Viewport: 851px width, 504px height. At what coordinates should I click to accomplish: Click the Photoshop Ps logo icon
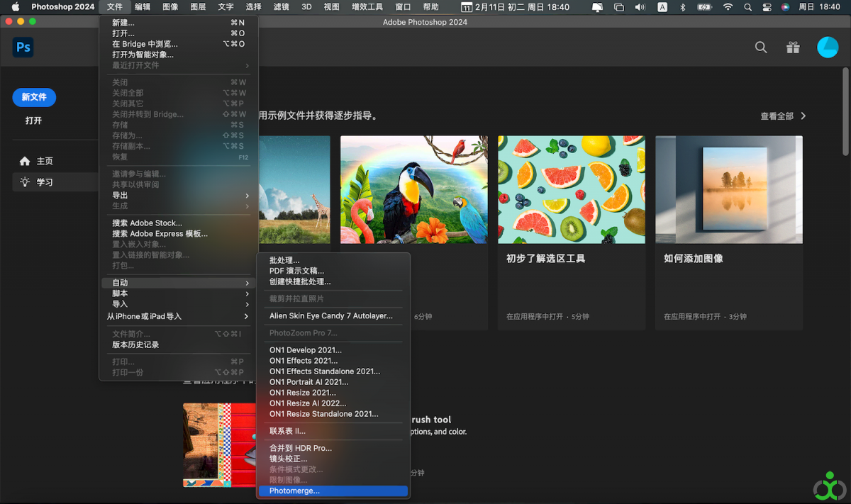(23, 47)
